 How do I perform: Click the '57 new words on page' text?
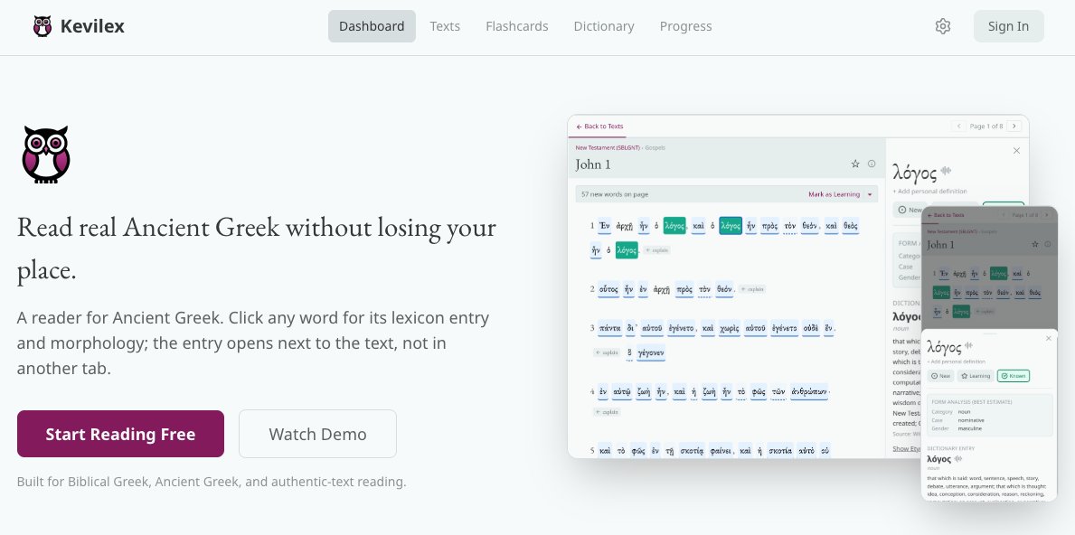(615, 194)
